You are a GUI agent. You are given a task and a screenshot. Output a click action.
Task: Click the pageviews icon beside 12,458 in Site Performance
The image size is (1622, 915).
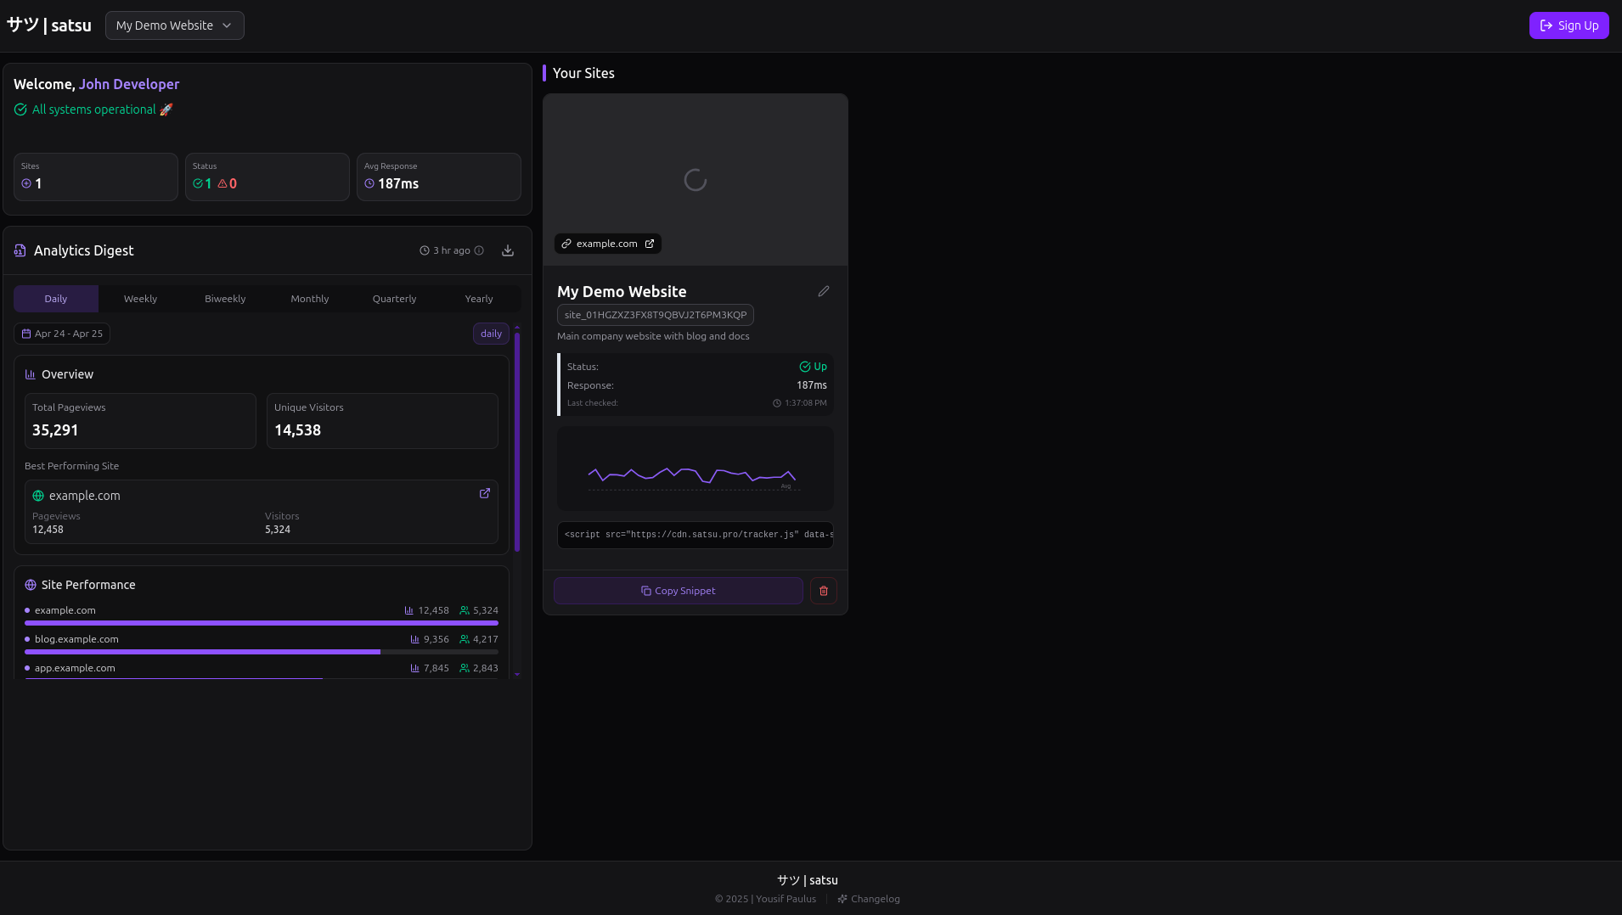pyautogui.click(x=409, y=610)
